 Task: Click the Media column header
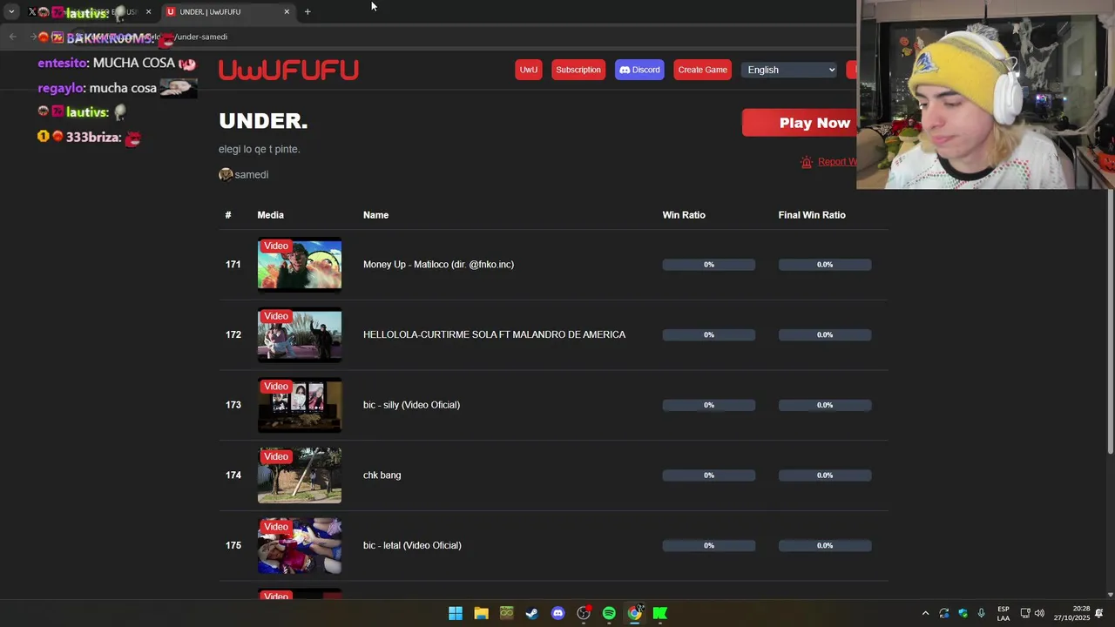click(x=270, y=215)
